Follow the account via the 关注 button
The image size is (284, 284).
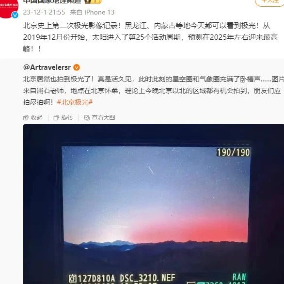[x=269, y=2]
